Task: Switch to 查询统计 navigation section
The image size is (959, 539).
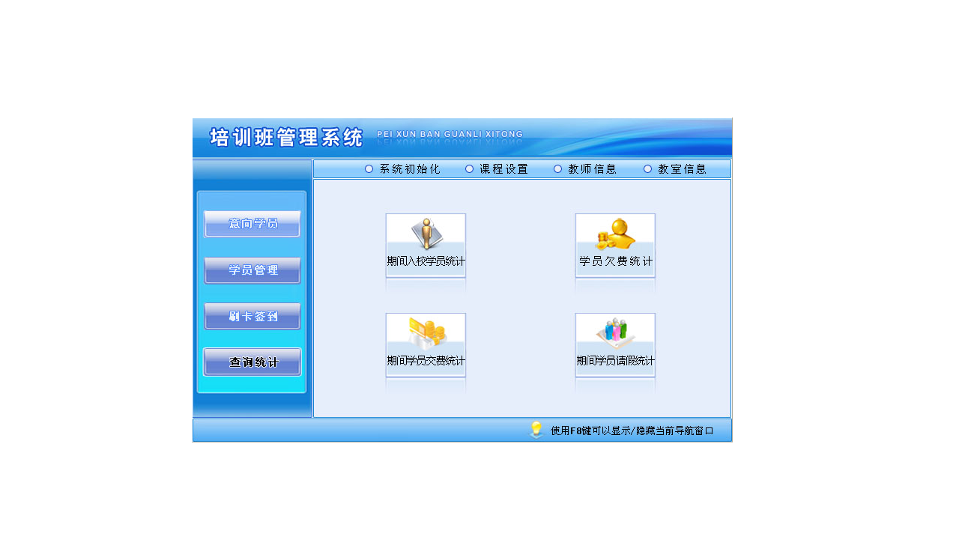Action: point(252,362)
